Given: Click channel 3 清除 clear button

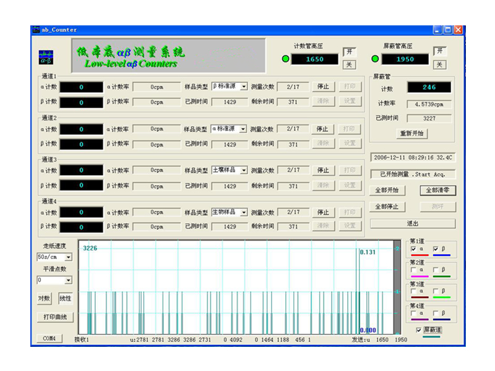Looking at the screenshot, I should [x=323, y=185].
